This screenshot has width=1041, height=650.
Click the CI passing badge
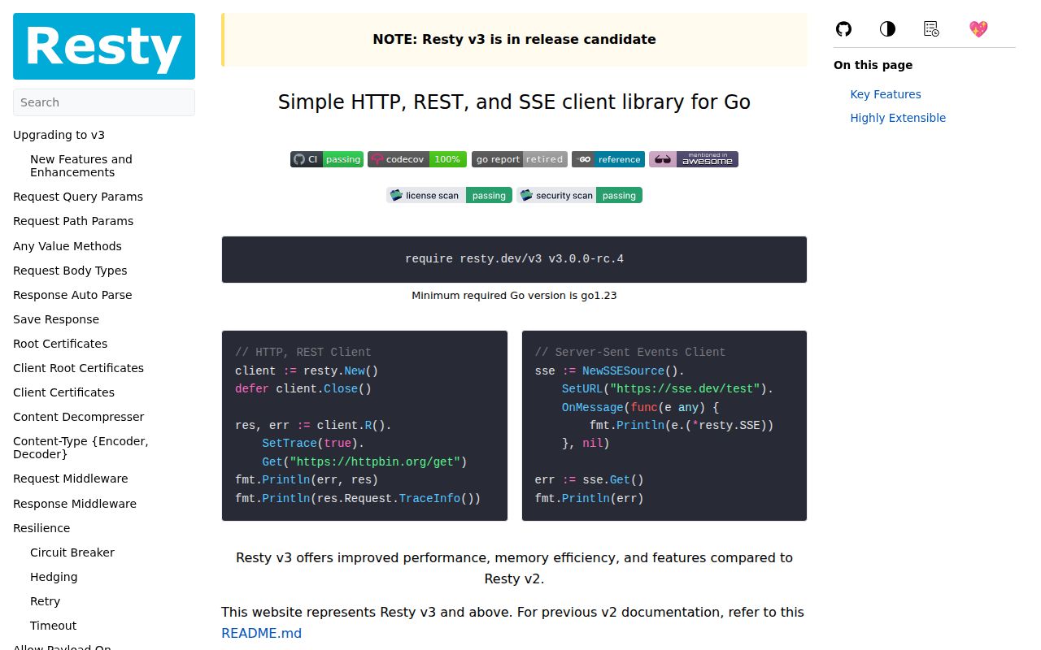pyautogui.click(x=326, y=159)
